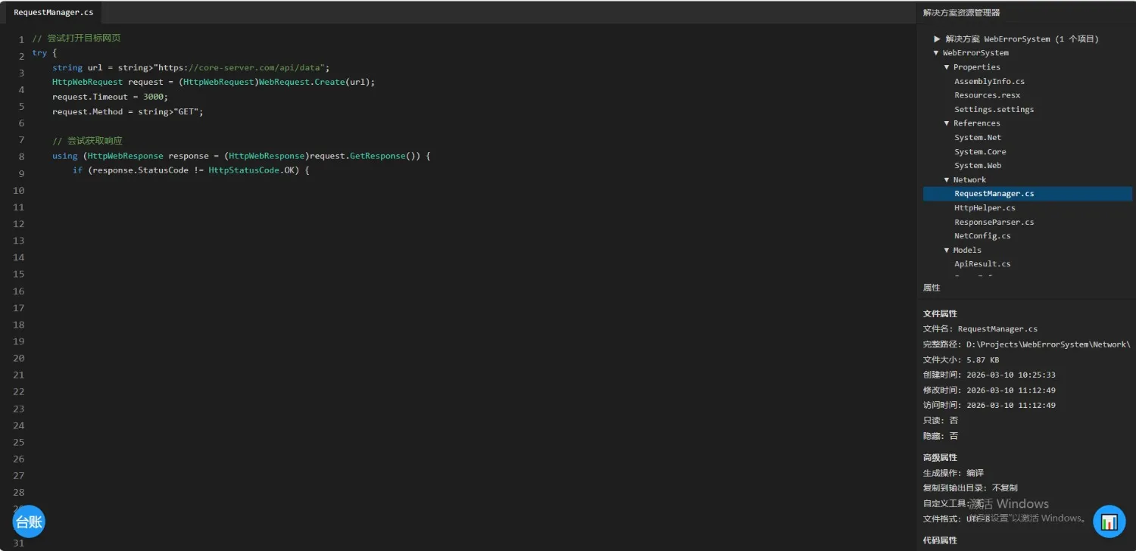This screenshot has width=1136, height=551.
Task: Collapse the Network folder
Action: tap(947, 180)
